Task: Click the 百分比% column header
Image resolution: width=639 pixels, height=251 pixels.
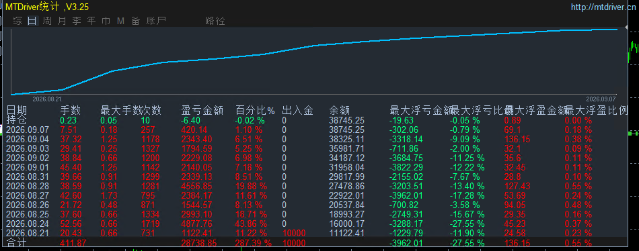Action: coord(256,110)
